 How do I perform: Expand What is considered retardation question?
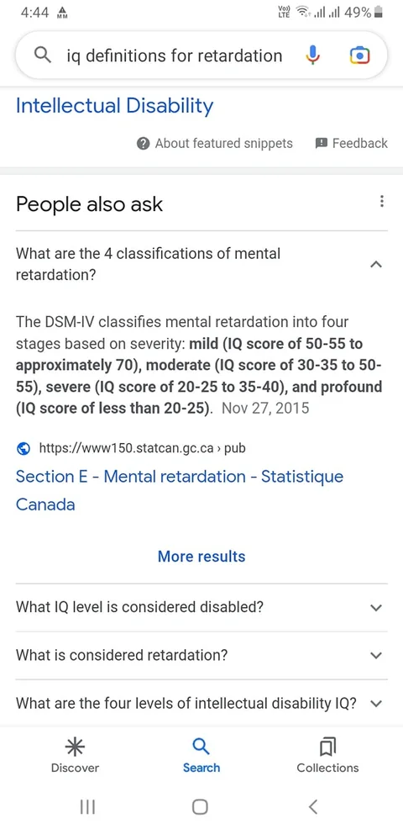pyautogui.click(x=201, y=656)
